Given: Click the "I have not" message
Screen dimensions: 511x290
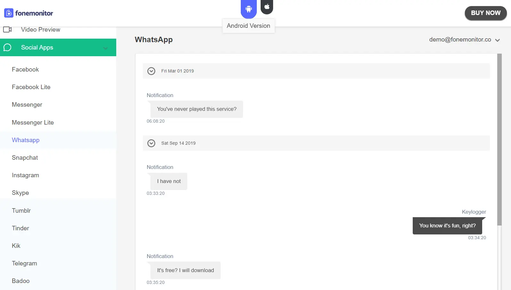Looking at the screenshot, I should (x=169, y=181).
